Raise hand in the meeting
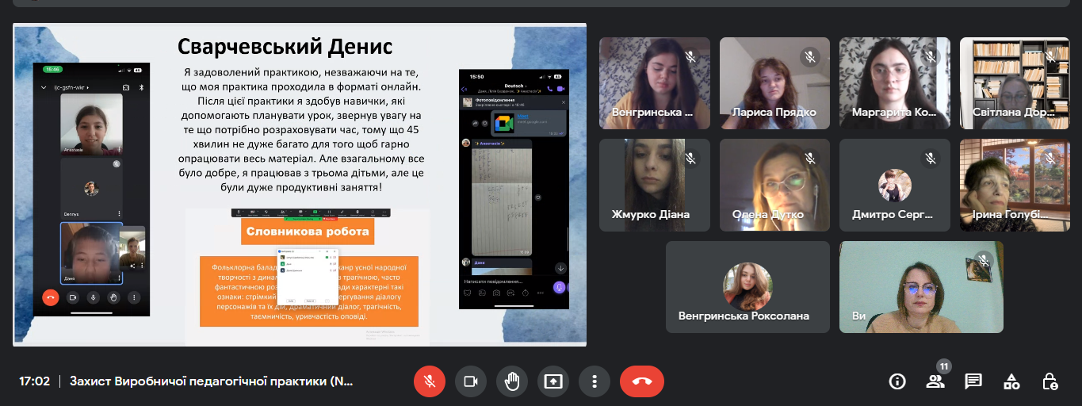Viewport: 1082px width, 406px height. [x=511, y=381]
